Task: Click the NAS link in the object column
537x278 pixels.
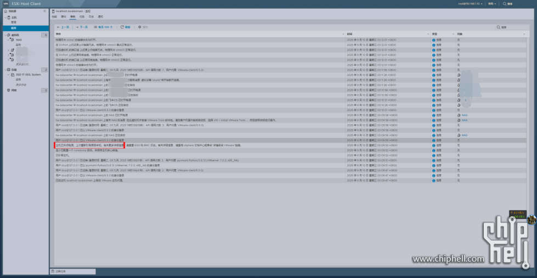Action: click(x=463, y=115)
